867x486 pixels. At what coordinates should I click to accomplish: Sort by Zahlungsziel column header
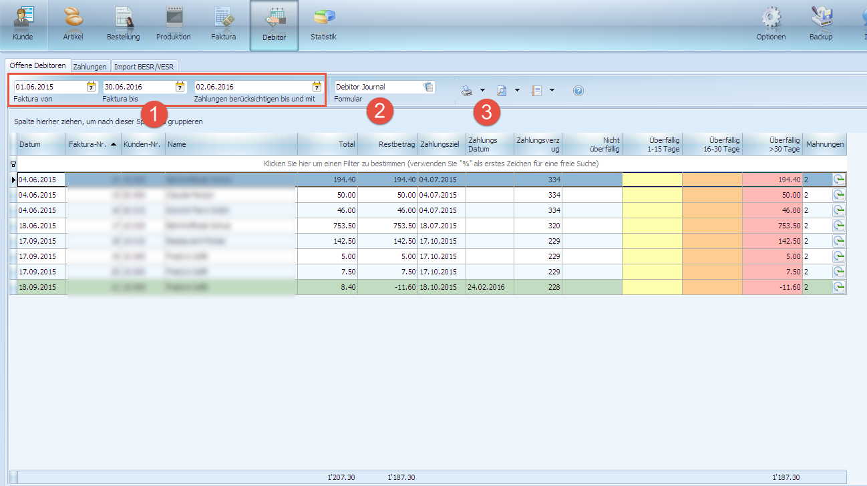[442, 144]
